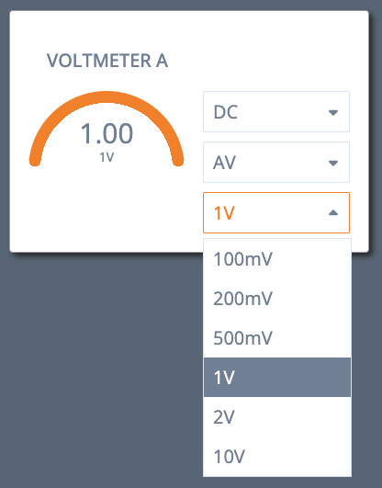Choose the 2V range option
The image size is (382, 488).
pos(277,416)
